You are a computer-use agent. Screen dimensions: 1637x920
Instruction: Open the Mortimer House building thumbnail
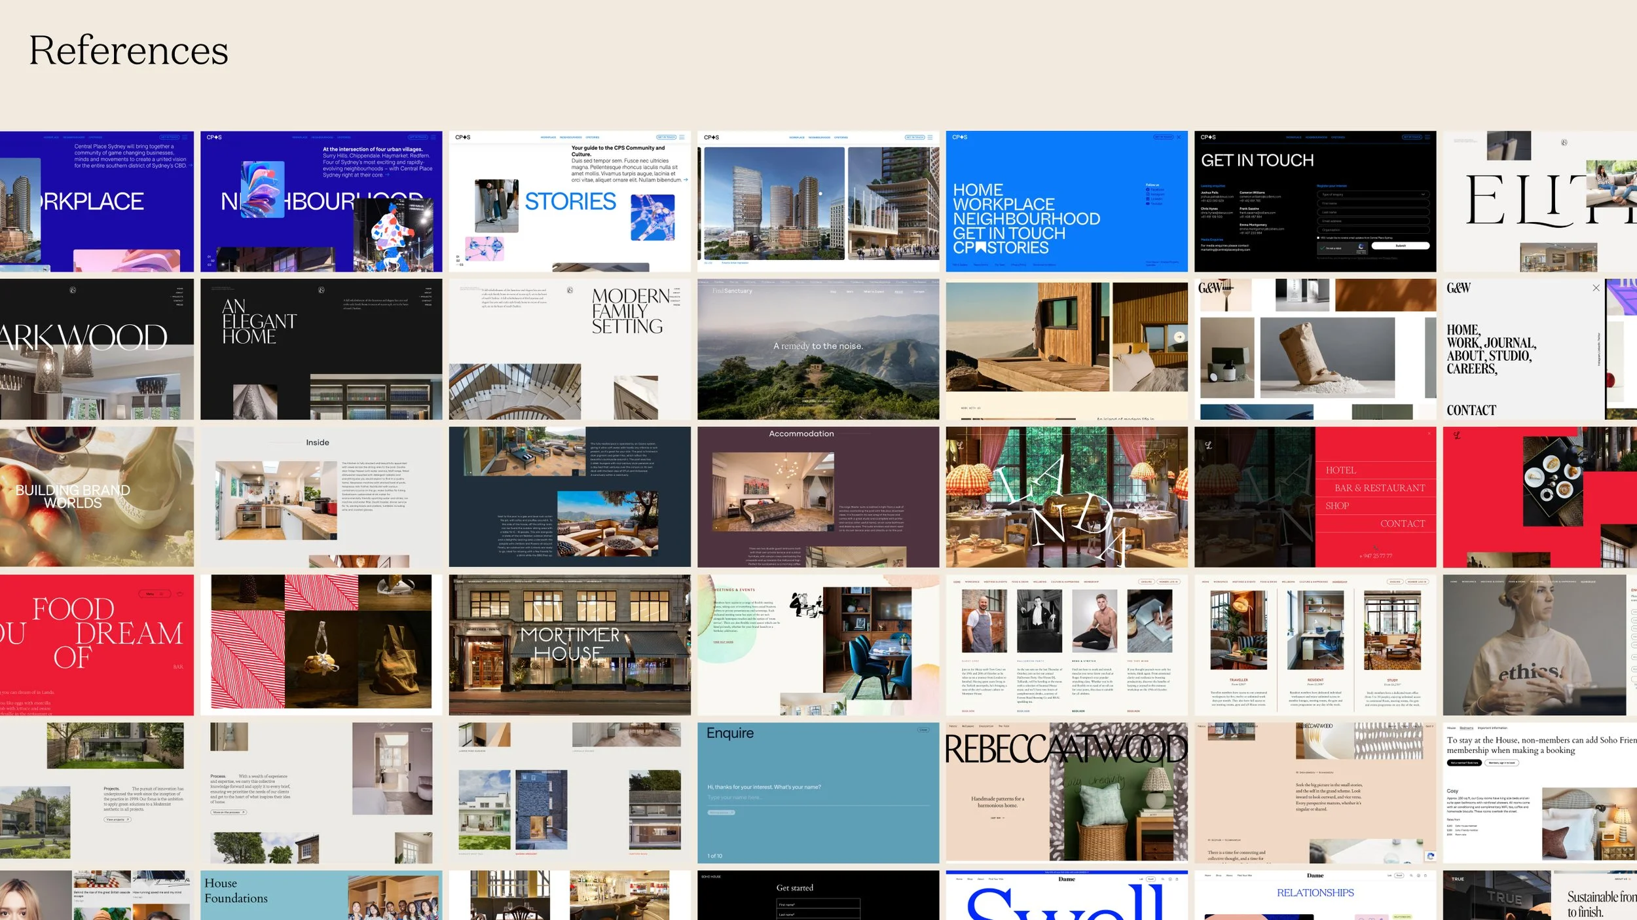point(569,645)
